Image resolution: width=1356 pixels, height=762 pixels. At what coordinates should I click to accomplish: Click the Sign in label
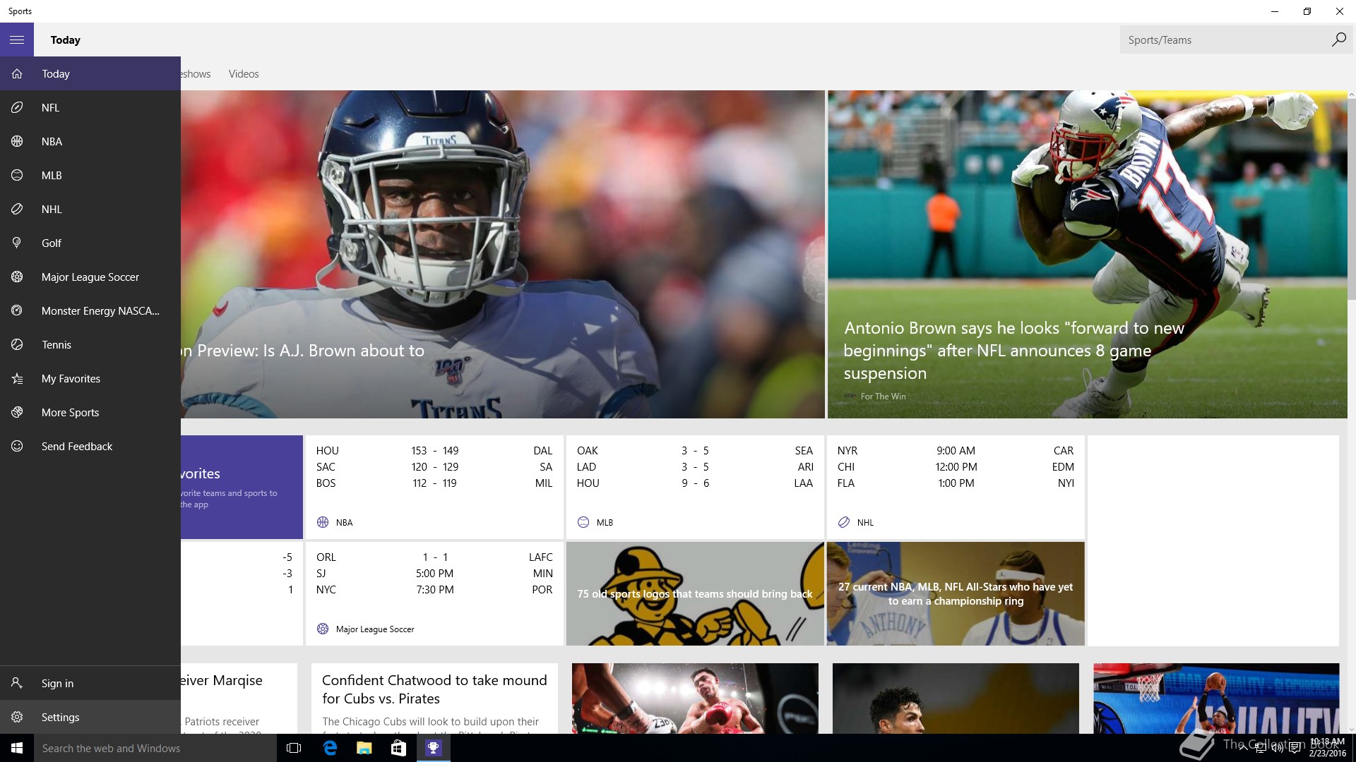[57, 683]
